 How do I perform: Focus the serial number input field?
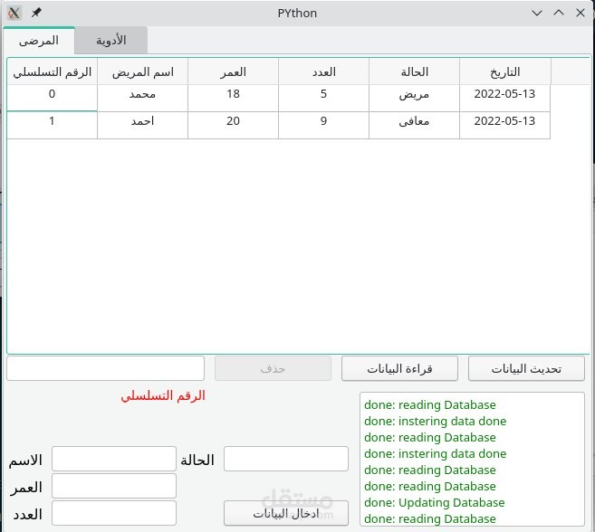[105, 368]
